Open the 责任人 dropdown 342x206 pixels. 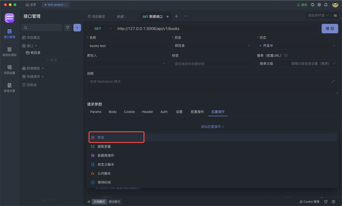pos(127,64)
